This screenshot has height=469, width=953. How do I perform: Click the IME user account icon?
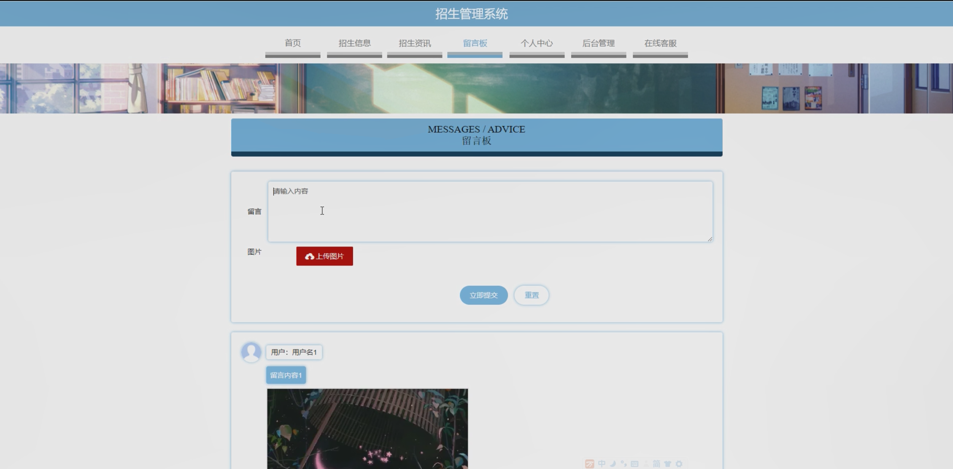(645, 464)
